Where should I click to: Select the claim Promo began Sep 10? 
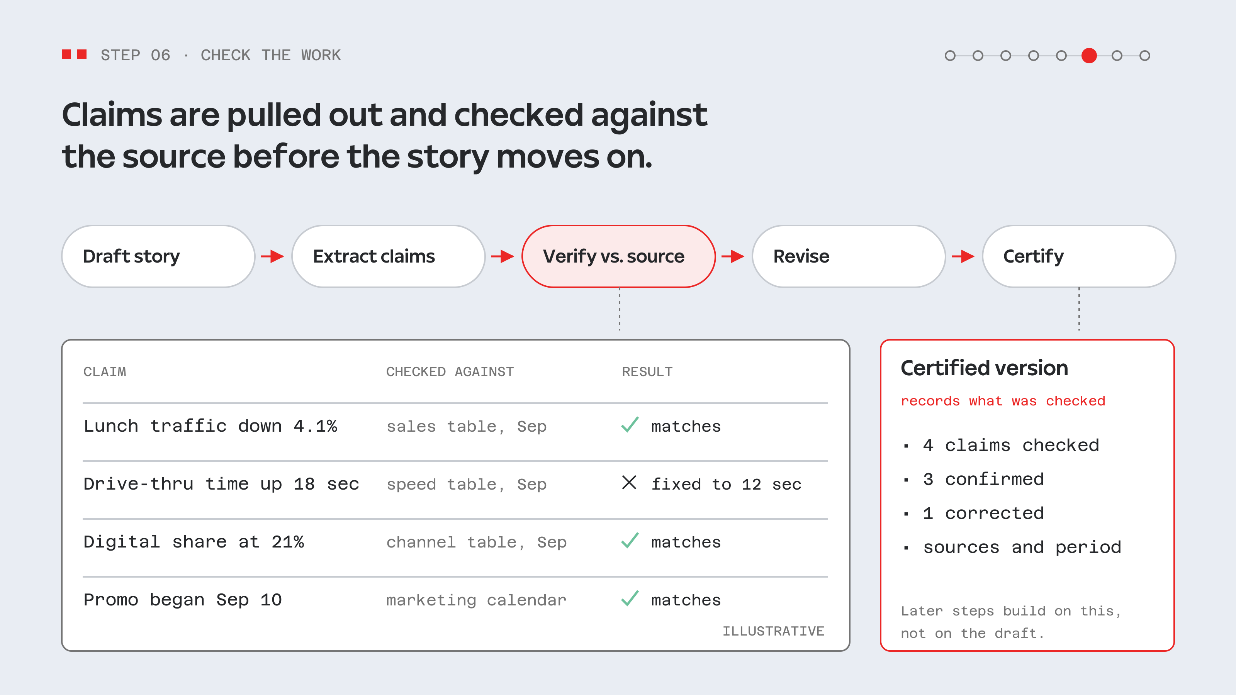(183, 600)
